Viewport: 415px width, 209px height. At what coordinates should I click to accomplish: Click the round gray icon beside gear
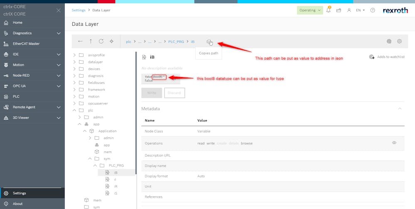[x=389, y=41]
